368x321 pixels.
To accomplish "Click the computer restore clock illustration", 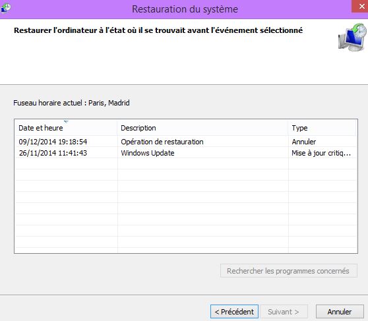I will [x=352, y=37].
